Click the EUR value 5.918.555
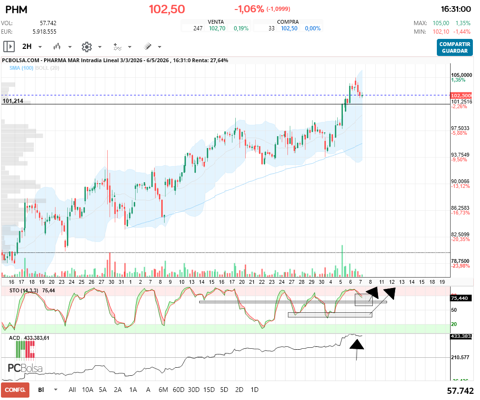 (45, 31)
